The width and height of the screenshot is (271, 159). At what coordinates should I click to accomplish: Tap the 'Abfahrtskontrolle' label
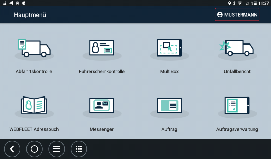pyautogui.click(x=34, y=71)
